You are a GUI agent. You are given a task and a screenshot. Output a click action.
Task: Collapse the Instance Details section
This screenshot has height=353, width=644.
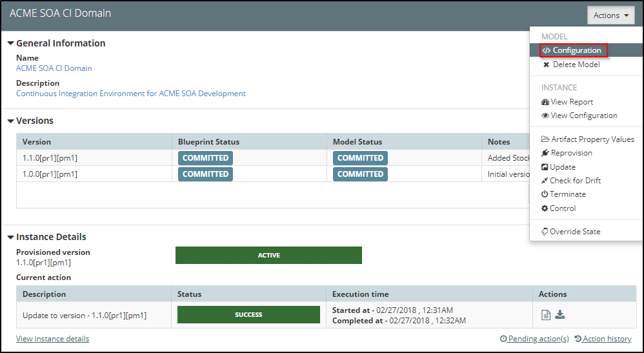click(11, 237)
